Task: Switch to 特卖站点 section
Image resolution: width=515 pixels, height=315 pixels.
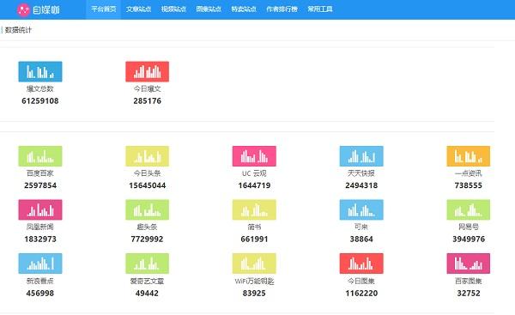Action: pyautogui.click(x=244, y=9)
